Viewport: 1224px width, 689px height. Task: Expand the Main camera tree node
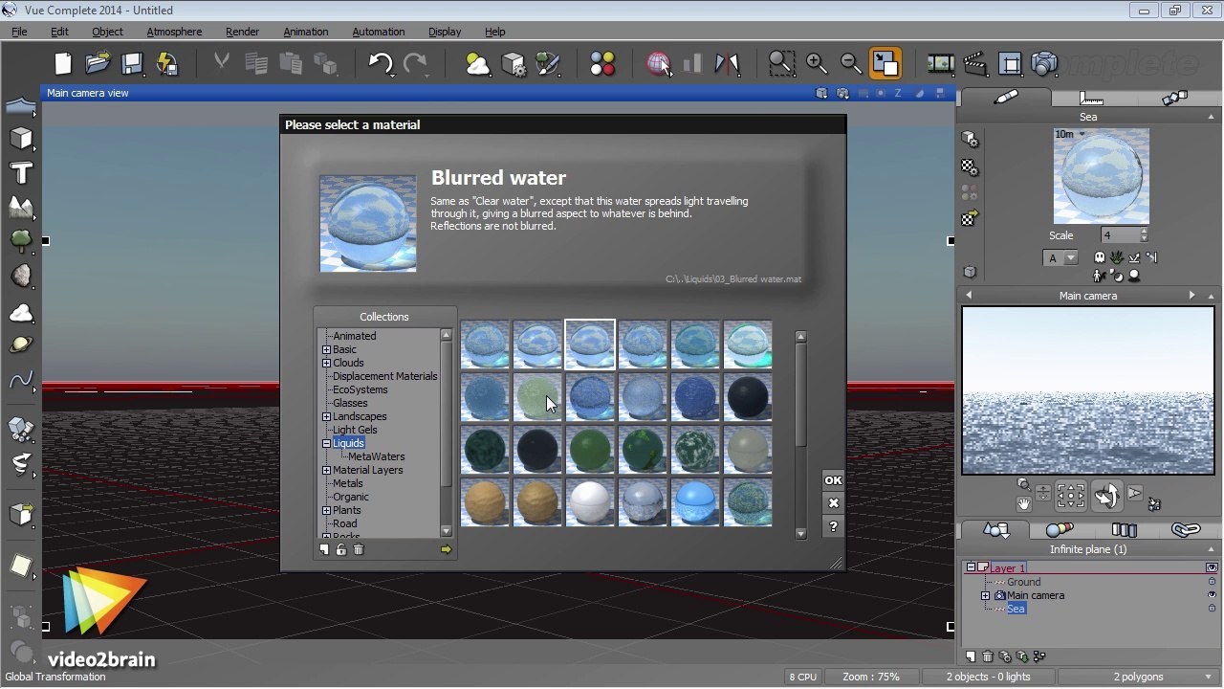tap(986, 595)
